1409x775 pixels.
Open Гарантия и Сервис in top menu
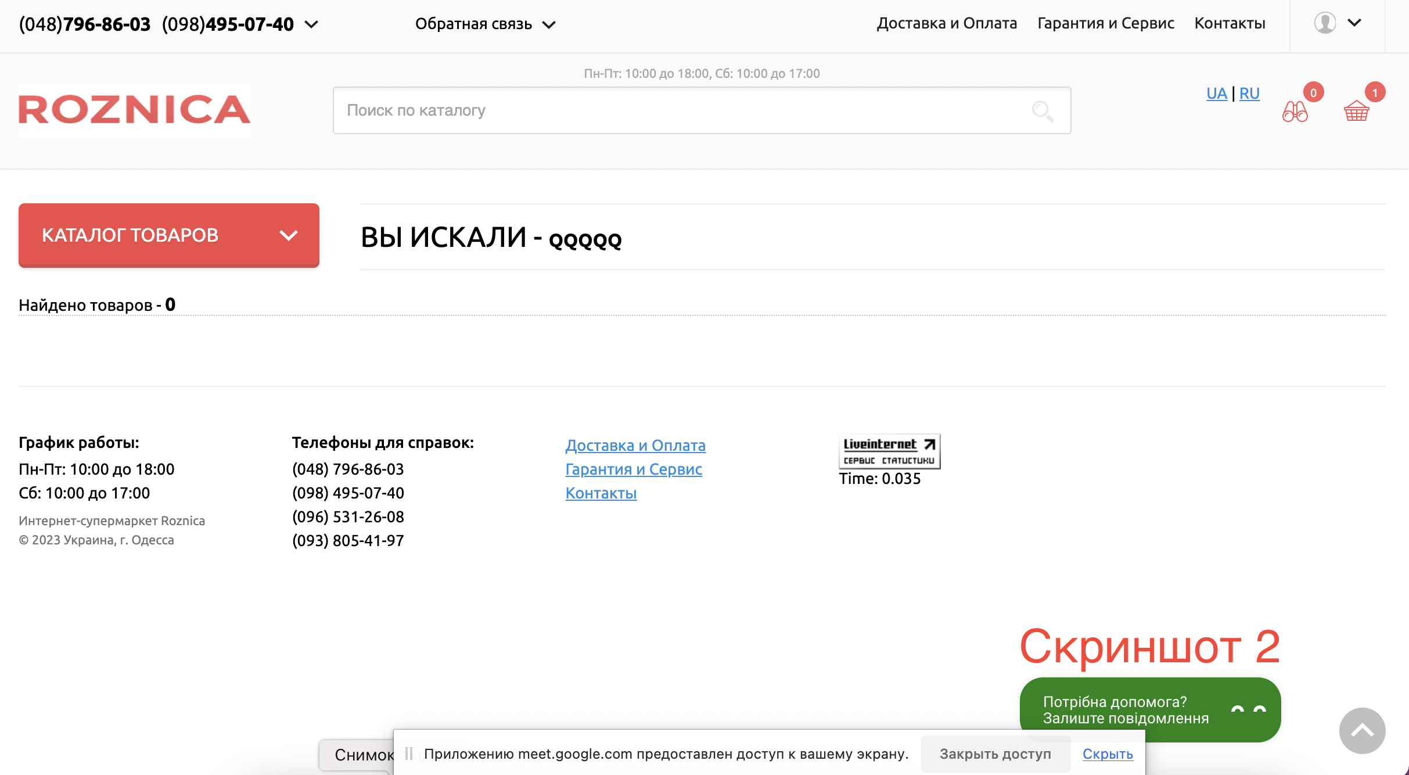tap(1105, 23)
